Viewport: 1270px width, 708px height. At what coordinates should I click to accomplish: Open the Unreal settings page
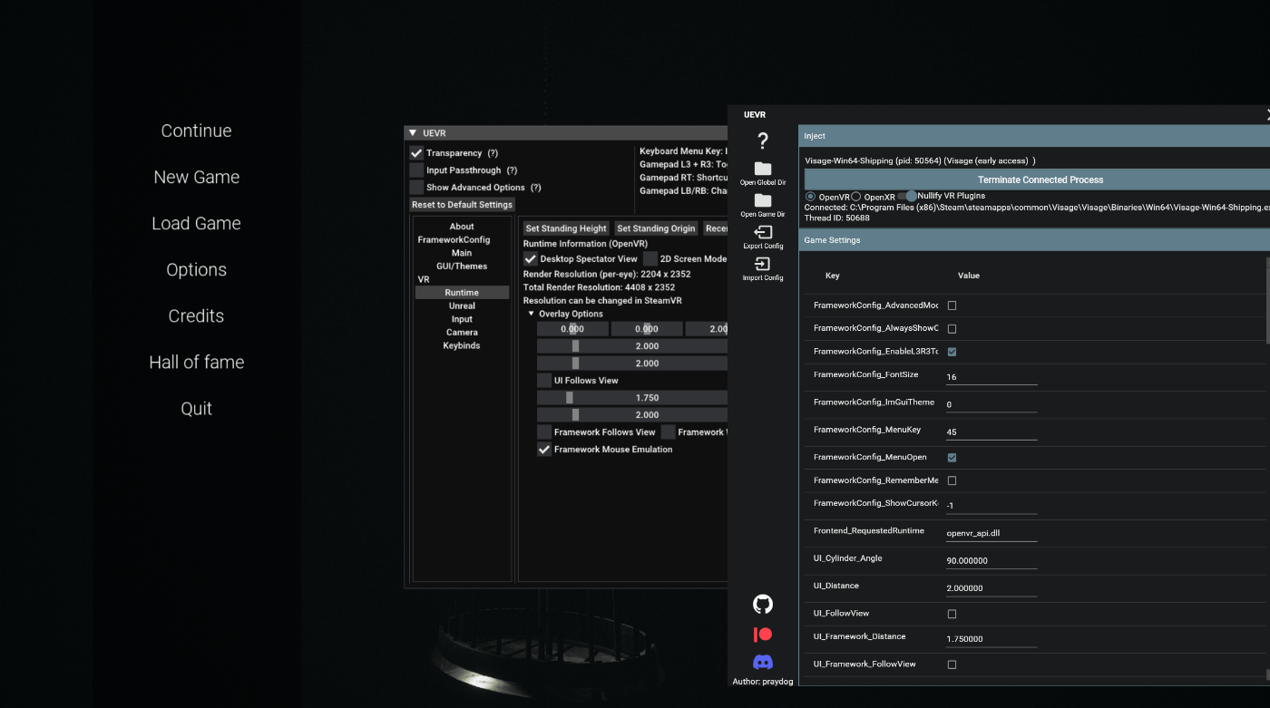point(462,306)
